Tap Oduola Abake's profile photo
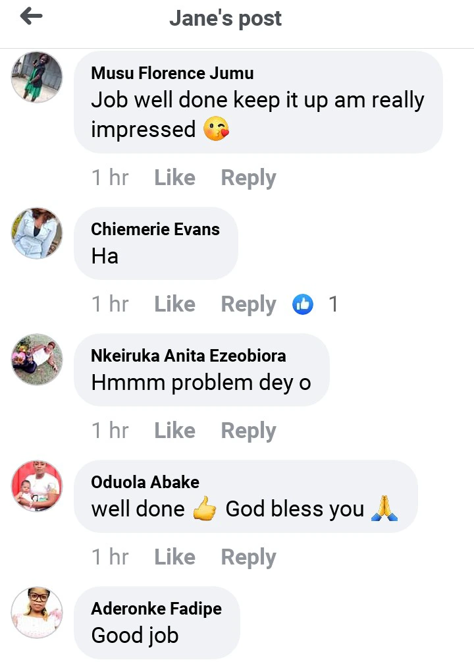This screenshot has height=662, width=474. (x=38, y=486)
